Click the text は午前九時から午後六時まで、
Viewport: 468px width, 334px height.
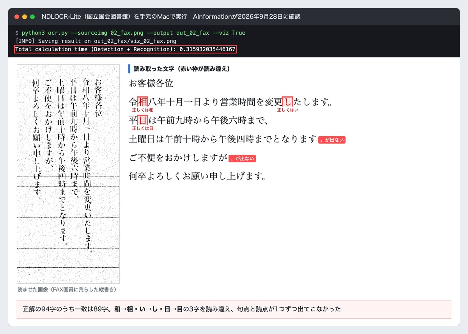209,120
